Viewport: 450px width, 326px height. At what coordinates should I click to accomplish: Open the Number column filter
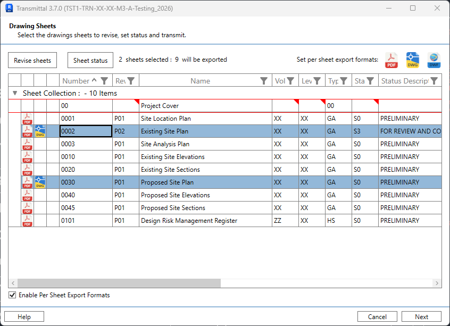click(105, 81)
